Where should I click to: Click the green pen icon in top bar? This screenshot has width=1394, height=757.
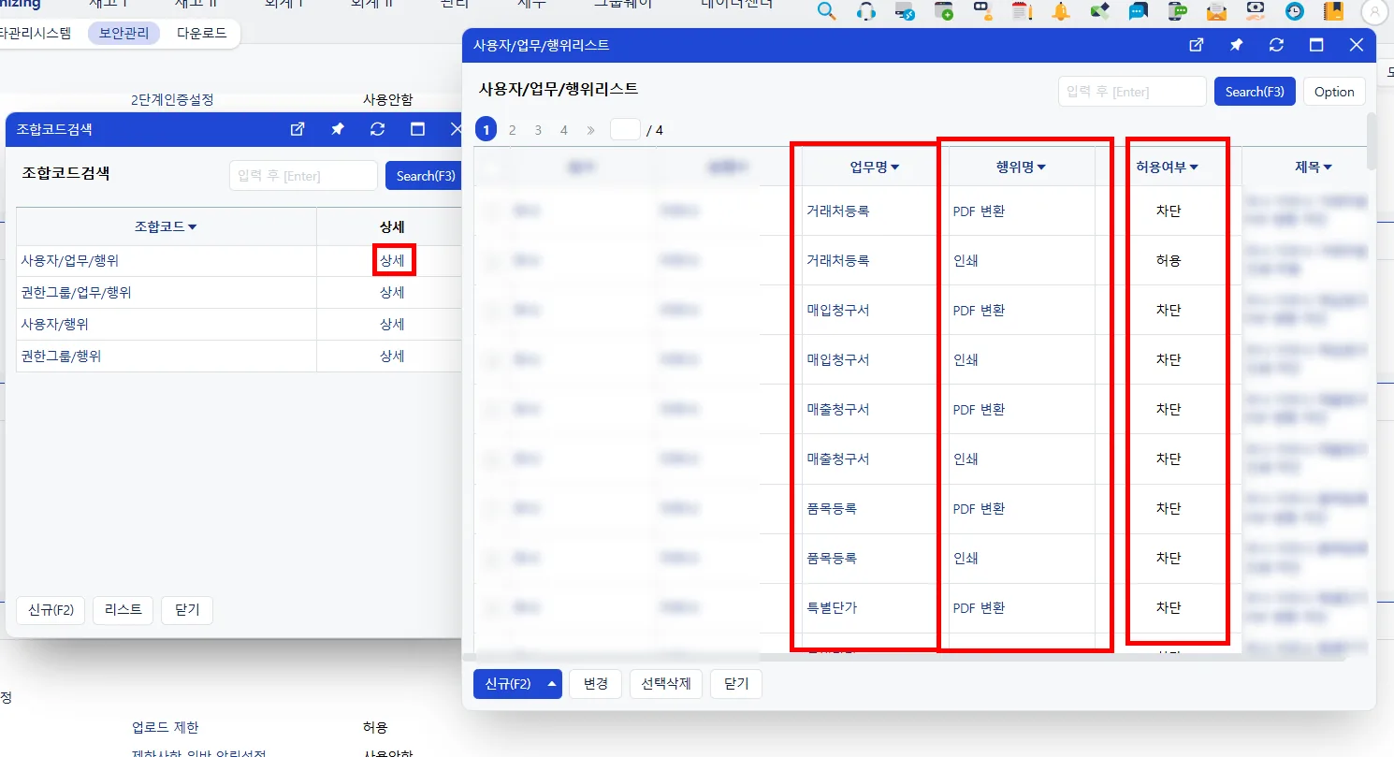pos(1099,11)
